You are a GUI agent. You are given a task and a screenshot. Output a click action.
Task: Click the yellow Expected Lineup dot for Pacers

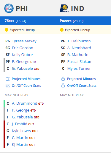(62, 30)
